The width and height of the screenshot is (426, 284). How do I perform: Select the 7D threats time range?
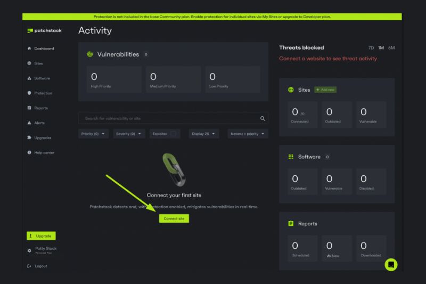tap(371, 48)
